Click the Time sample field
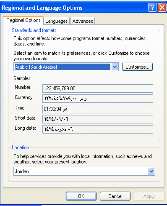The width and height of the screenshot is (167, 206). click(98, 109)
